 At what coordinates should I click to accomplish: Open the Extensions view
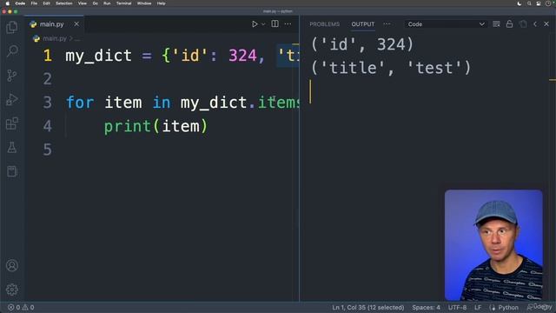coord(12,123)
